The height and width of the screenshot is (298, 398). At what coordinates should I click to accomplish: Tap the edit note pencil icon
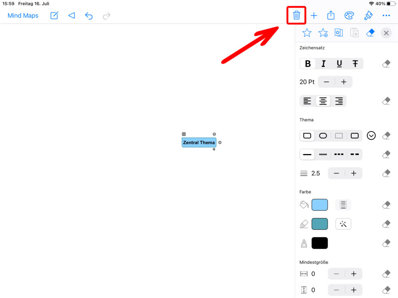(54, 16)
